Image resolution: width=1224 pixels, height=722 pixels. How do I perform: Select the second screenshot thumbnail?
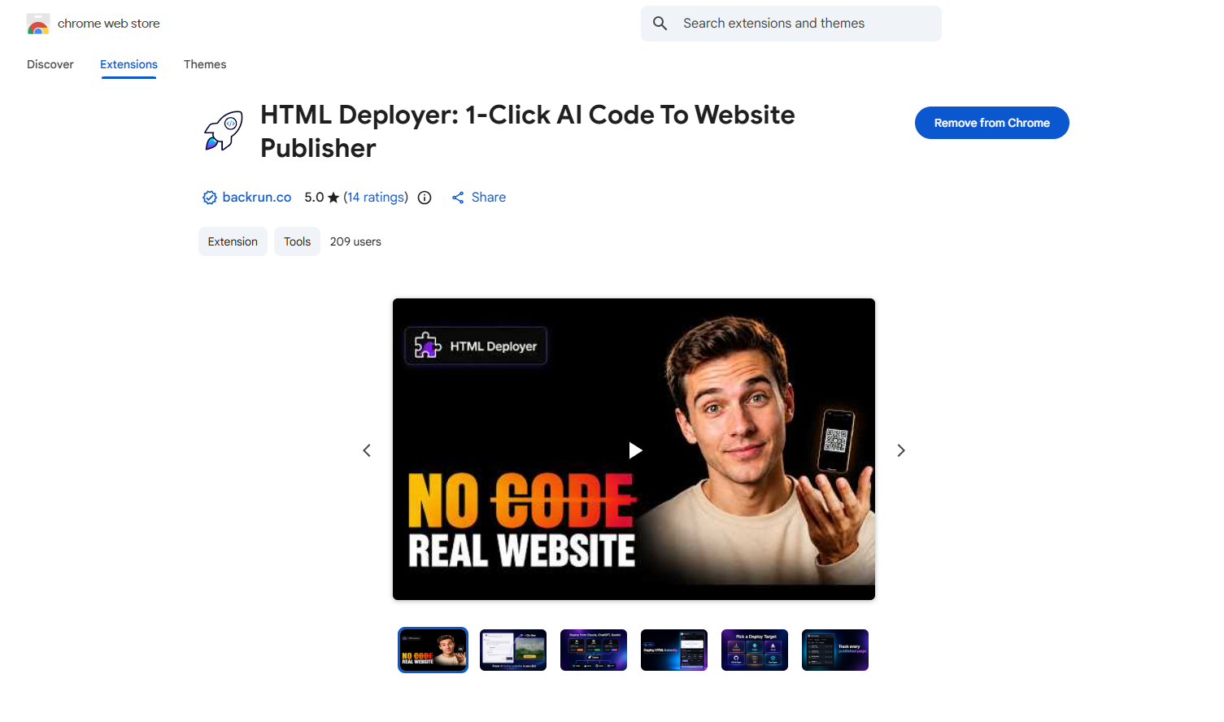[x=513, y=650]
